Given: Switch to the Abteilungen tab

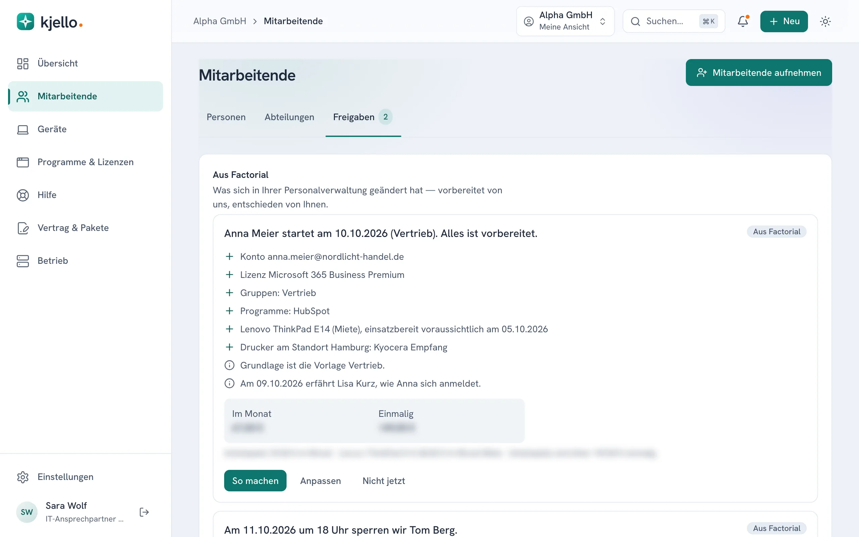Looking at the screenshot, I should [289, 117].
